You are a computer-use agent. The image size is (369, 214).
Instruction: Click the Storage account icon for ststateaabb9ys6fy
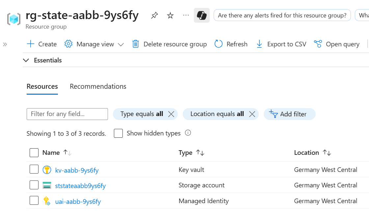pos(47,185)
